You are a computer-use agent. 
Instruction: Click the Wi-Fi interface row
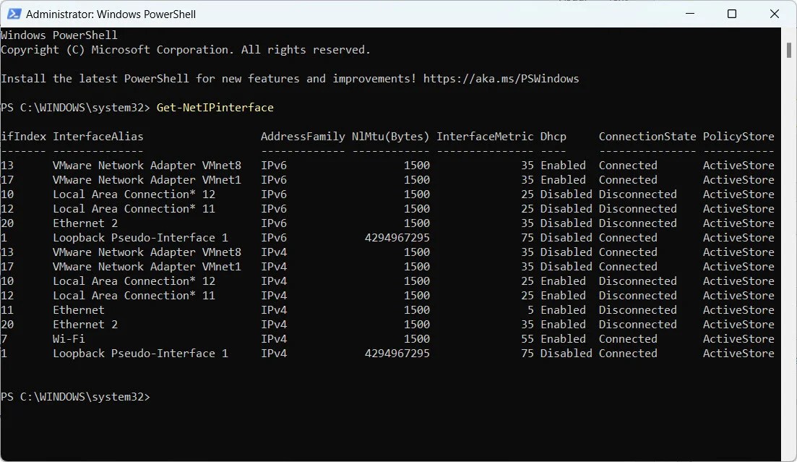(69, 338)
